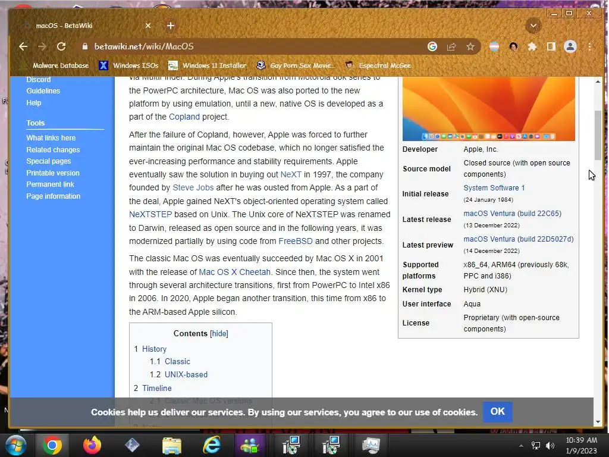Viewport: 609px width, 457px height.
Task: Show hidden tray icons arrow
Action: click(521, 446)
